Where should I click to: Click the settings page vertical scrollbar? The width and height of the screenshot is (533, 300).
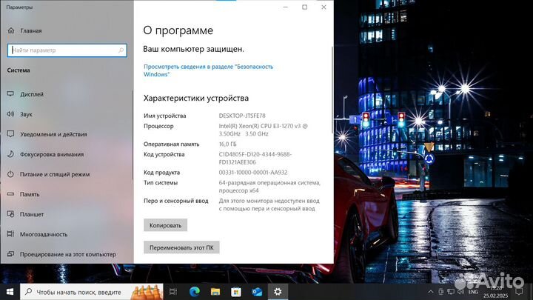point(332,90)
